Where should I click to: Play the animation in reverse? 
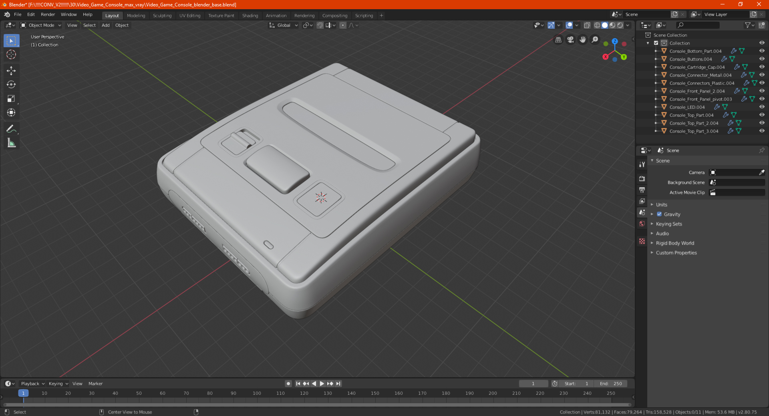click(314, 384)
